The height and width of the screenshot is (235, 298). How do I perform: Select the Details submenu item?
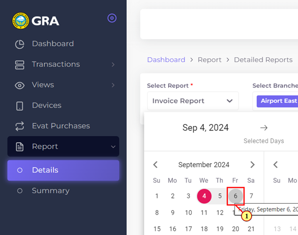pos(64,170)
